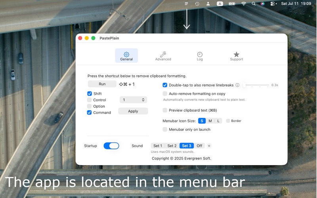Screen dimensions: 317x198
Task: Open Control Center icon
Action: [x=273, y=4]
